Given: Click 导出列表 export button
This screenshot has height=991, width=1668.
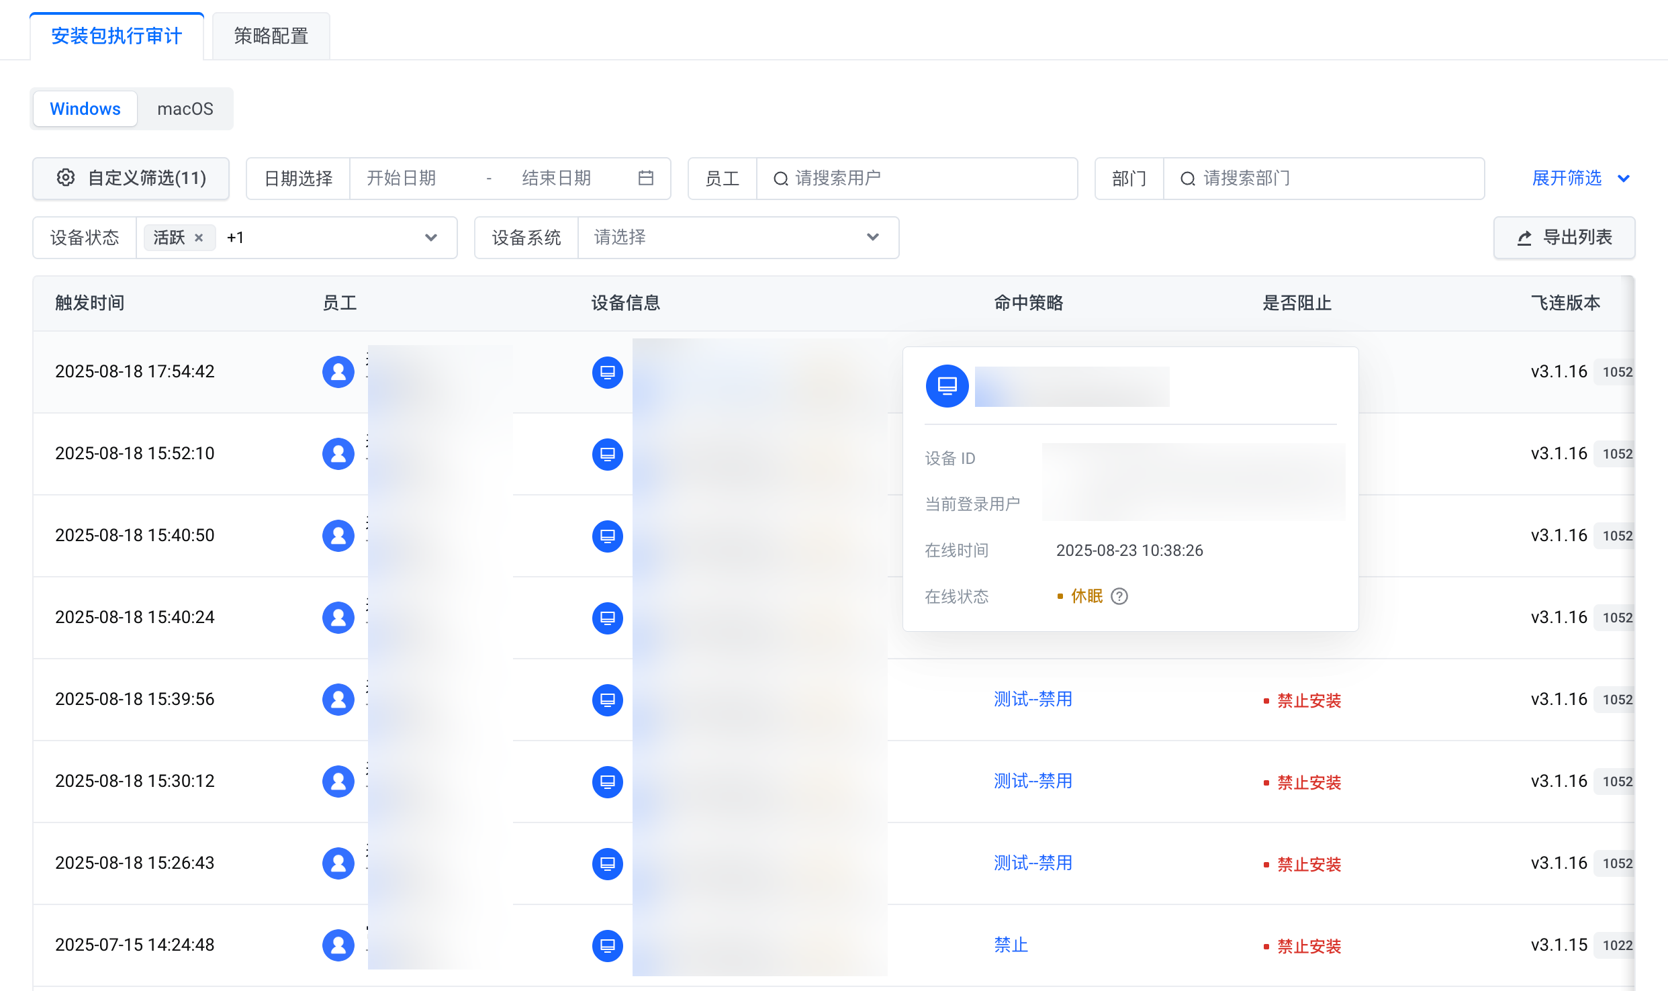Looking at the screenshot, I should pyautogui.click(x=1564, y=238).
